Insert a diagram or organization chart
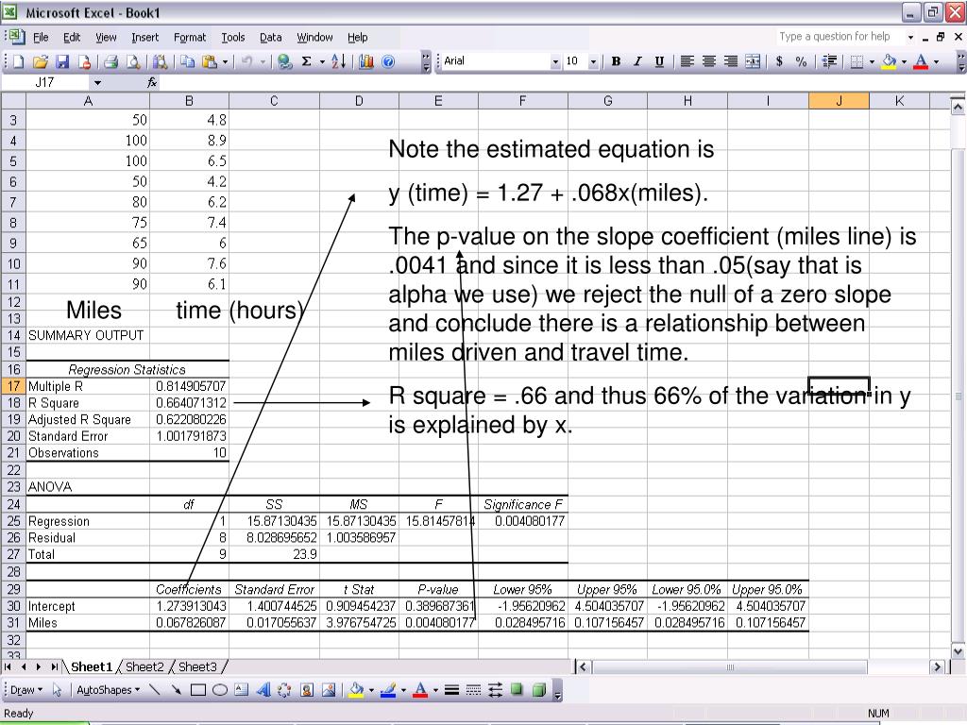Screen dimensions: 967x725 click(284, 690)
